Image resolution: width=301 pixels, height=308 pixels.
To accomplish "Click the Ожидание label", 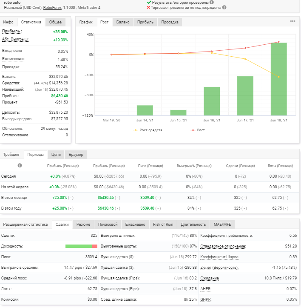I will (210, 278).
